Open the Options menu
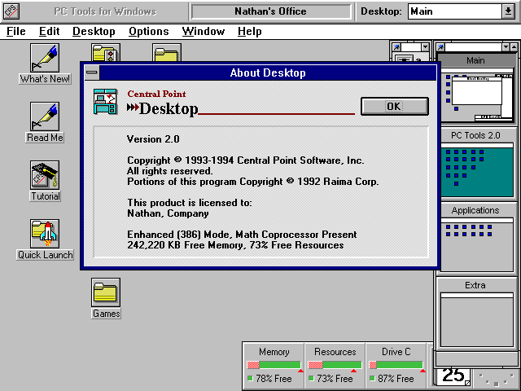 (x=148, y=31)
